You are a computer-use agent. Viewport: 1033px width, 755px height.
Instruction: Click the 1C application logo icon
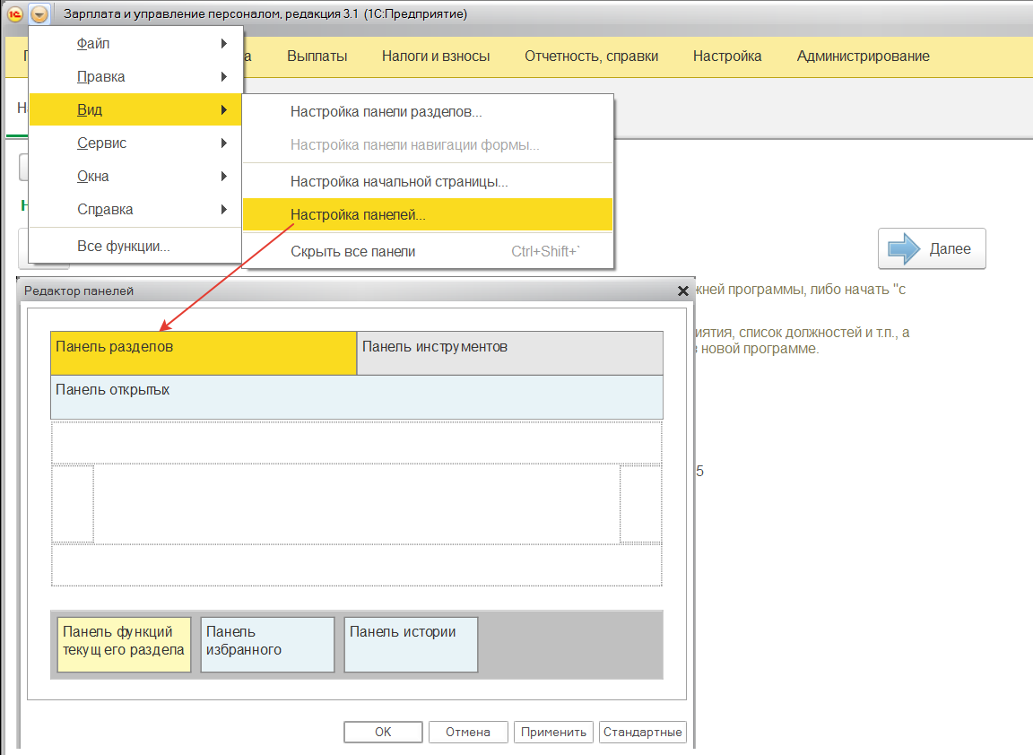(x=14, y=14)
